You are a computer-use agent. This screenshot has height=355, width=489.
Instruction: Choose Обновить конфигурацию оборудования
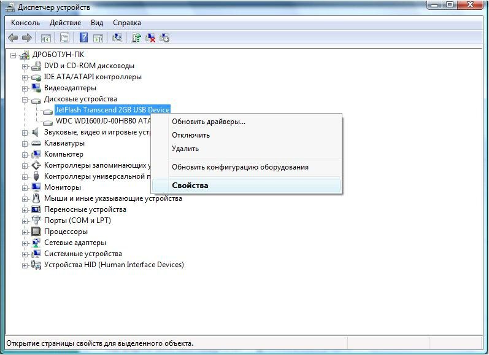coord(247,167)
